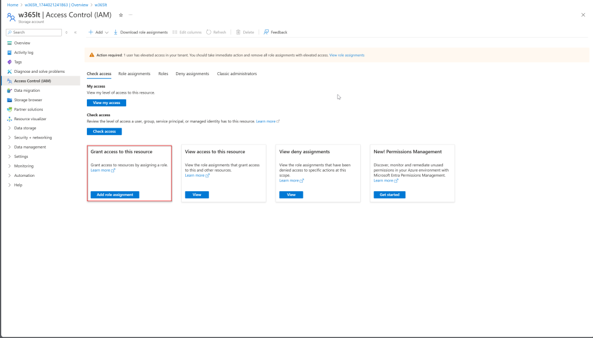The height and width of the screenshot is (338, 593).
Task: Open Learn more in View deny assignments card
Action: point(291,181)
